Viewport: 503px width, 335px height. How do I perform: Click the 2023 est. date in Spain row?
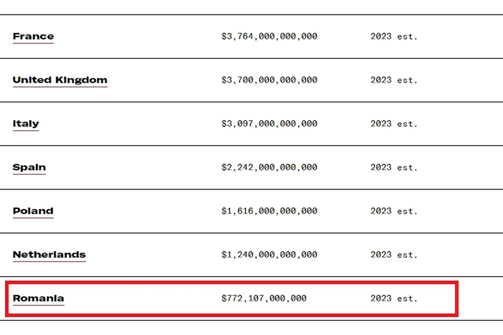click(394, 167)
